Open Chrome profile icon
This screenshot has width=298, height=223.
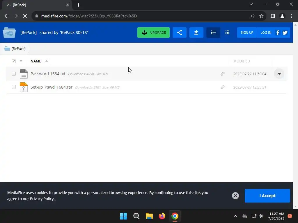click(282, 16)
